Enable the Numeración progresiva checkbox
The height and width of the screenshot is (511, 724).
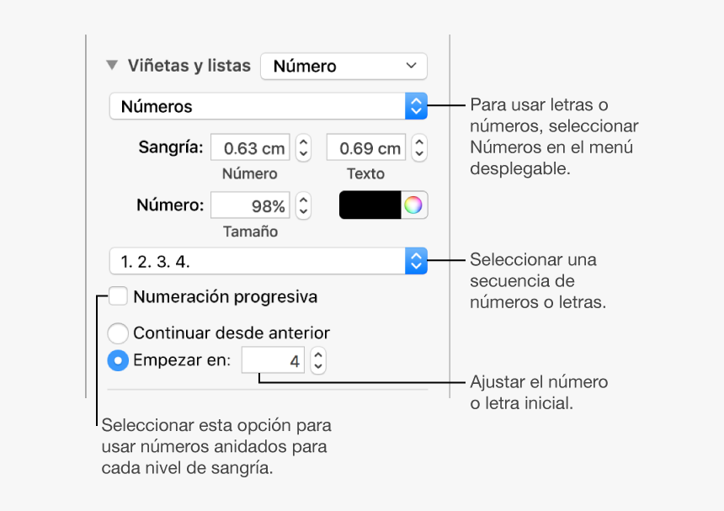coord(118,295)
